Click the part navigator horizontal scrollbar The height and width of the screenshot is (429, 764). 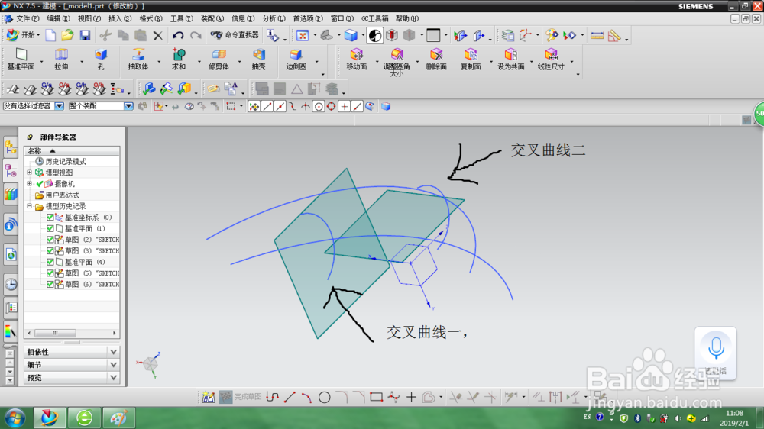tap(72, 333)
